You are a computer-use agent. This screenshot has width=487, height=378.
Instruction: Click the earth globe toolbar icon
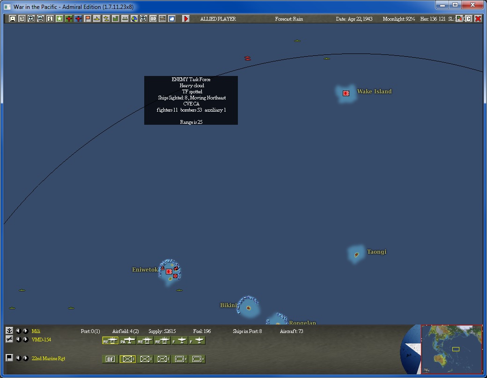[x=134, y=19]
